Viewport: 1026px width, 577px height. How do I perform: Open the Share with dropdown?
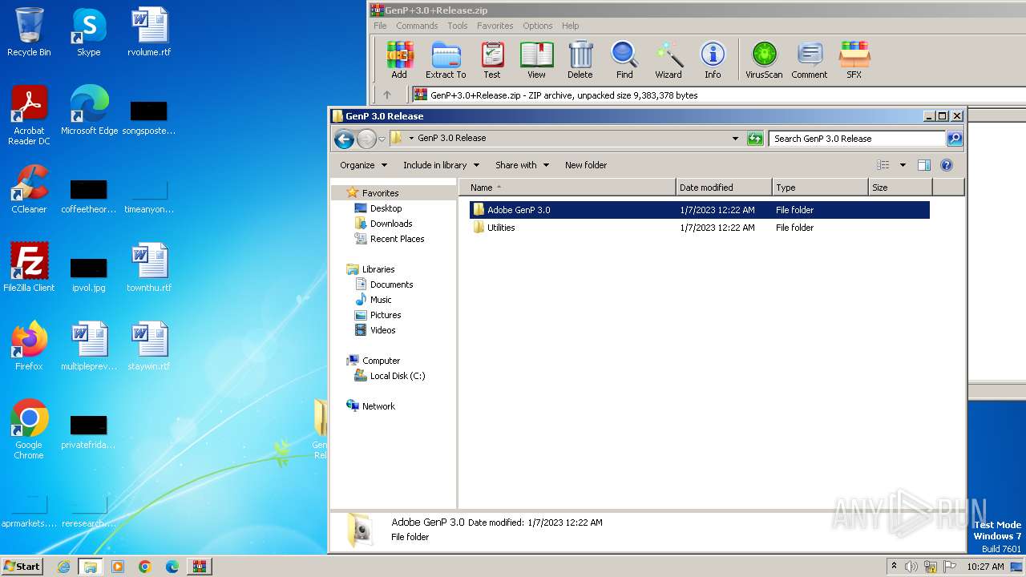click(x=522, y=165)
